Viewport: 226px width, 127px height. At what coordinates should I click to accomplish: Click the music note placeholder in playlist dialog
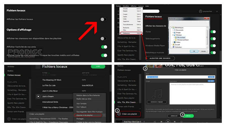point(157,94)
